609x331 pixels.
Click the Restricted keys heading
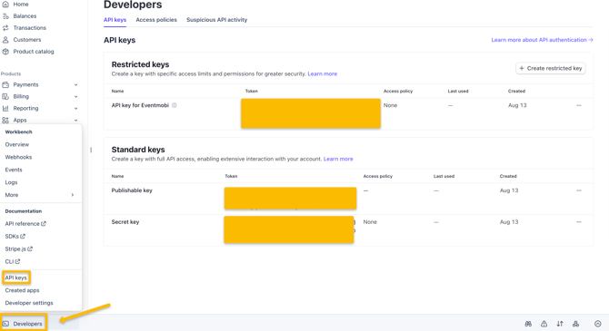coord(140,64)
